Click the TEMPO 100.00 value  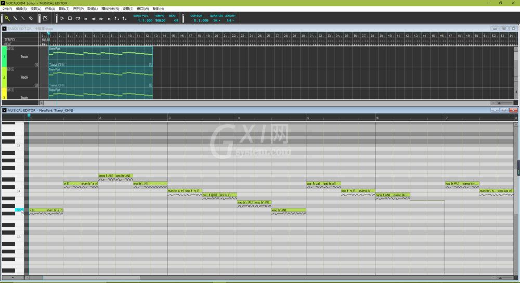pos(160,21)
